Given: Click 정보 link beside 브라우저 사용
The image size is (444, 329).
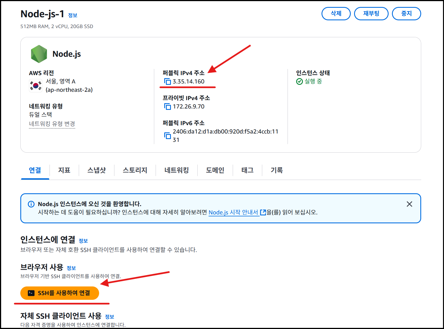Looking at the screenshot, I should click(x=71, y=268).
